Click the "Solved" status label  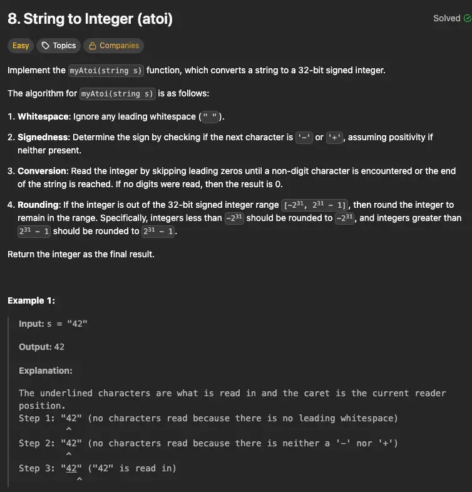click(x=446, y=19)
